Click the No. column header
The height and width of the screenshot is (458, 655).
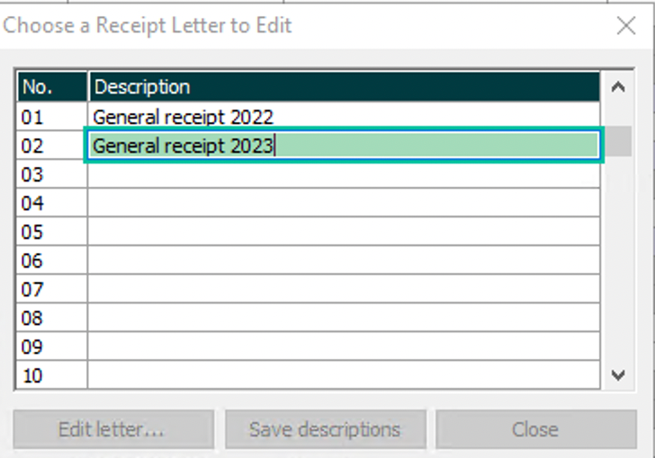pyautogui.click(x=52, y=87)
